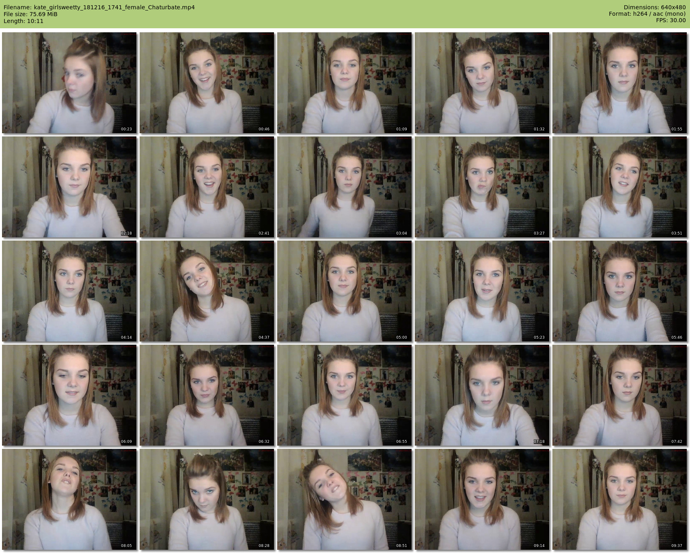Select the 05:46 thumbnail
The height and width of the screenshot is (553, 690).
click(x=619, y=291)
